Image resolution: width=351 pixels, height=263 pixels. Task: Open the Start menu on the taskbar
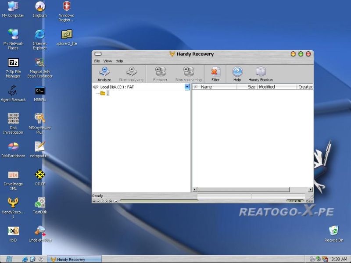point(9,259)
